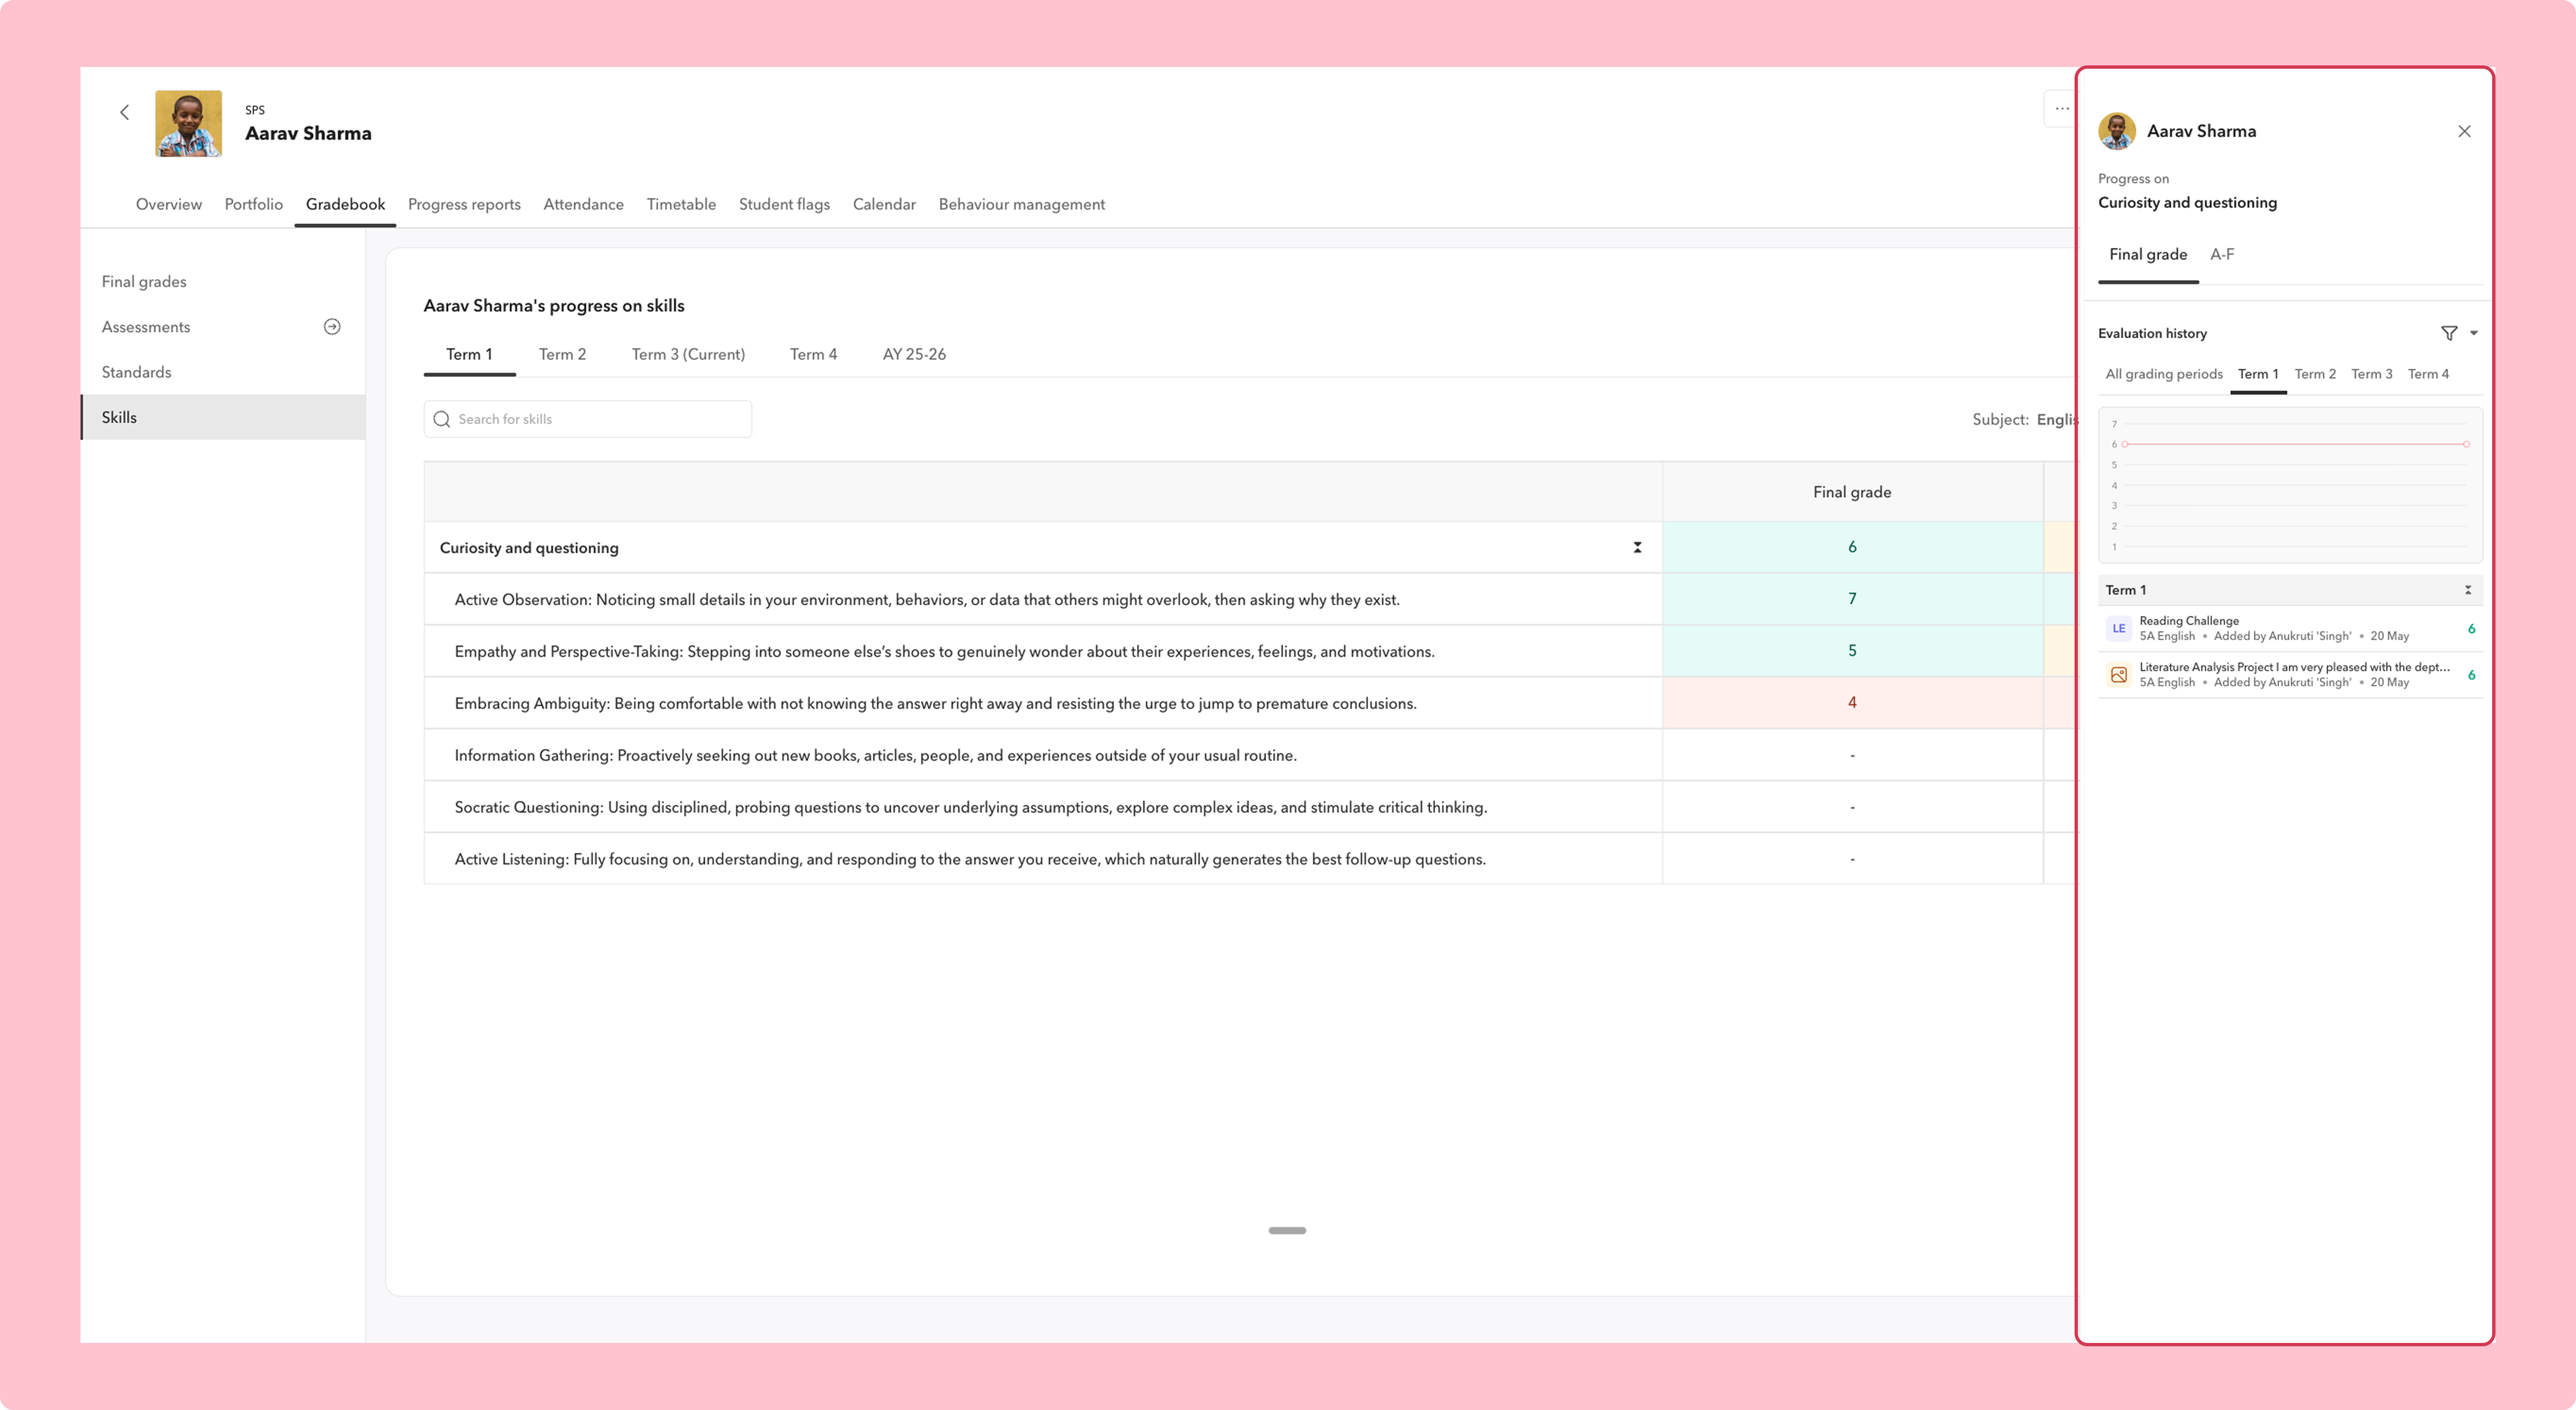Select Term 4 in evaluation history

[2428, 374]
